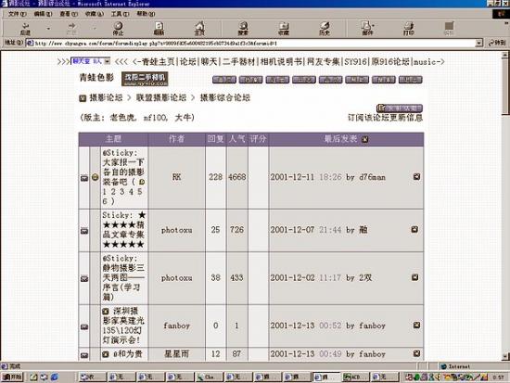Switch to the Cha taskbar button
The height and width of the screenshot is (383, 510).
pyautogui.click(x=210, y=377)
